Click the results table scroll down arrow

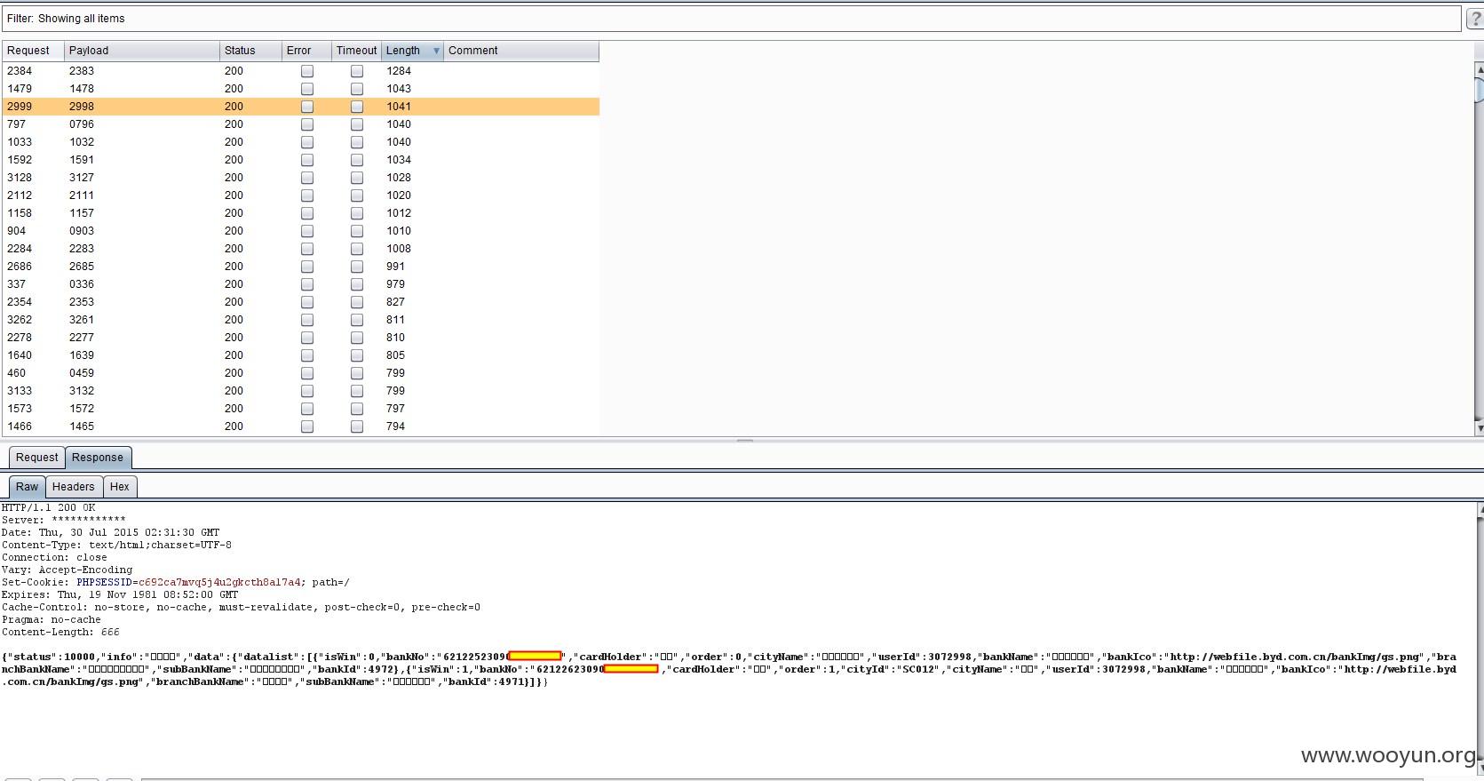(1479, 428)
